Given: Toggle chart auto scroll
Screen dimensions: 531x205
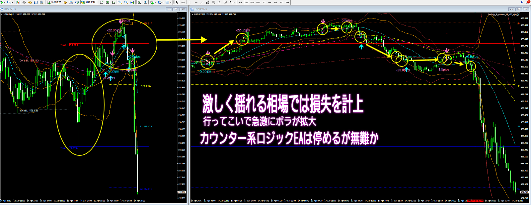Looking at the screenshot, I should point(139,2).
